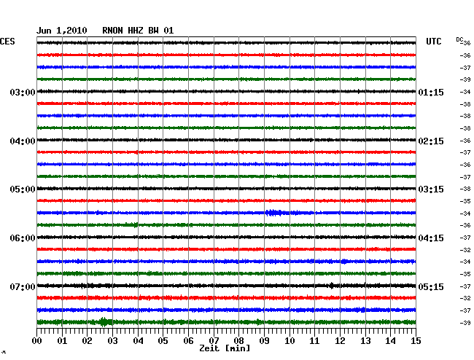Select minute tick label "07" on the axis
The width and height of the screenshot is (474, 360).
(214, 341)
